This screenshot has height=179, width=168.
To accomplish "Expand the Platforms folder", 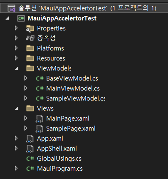I will (x=16, y=48).
